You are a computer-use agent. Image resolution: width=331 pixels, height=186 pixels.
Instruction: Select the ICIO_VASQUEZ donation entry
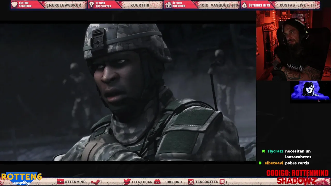click(x=219, y=5)
